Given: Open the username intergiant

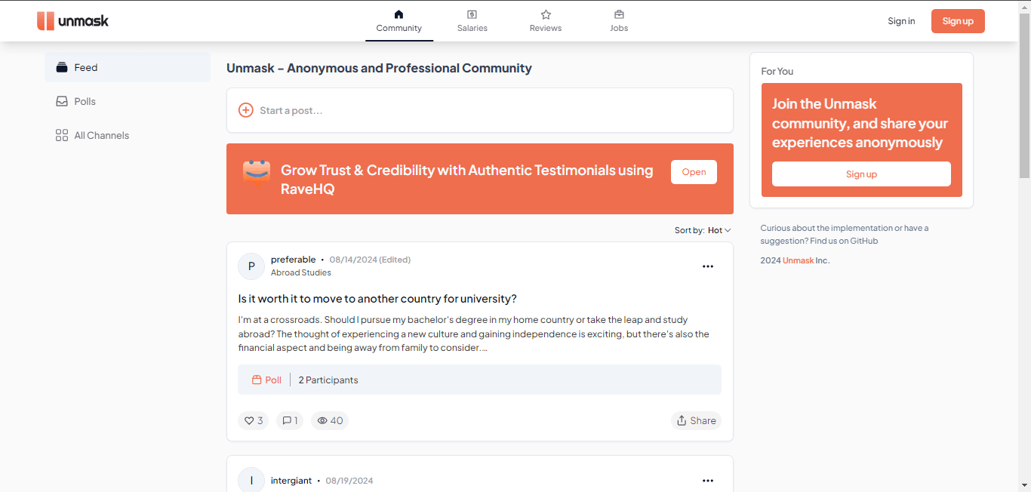Looking at the screenshot, I should [291, 481].
